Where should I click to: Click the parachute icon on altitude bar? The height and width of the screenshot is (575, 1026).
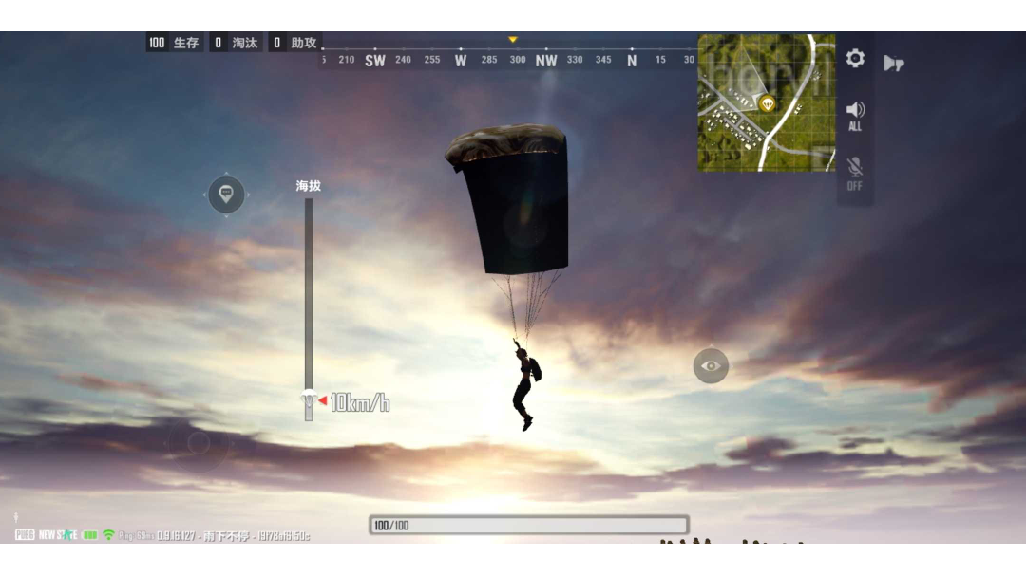click(x=309, y=399)
